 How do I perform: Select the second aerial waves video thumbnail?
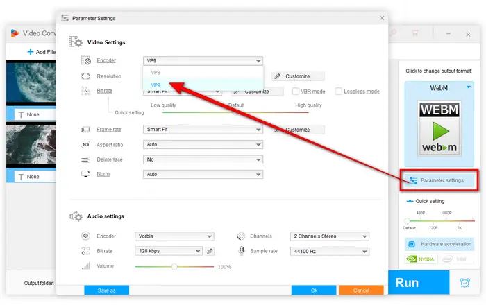[31, 144]
